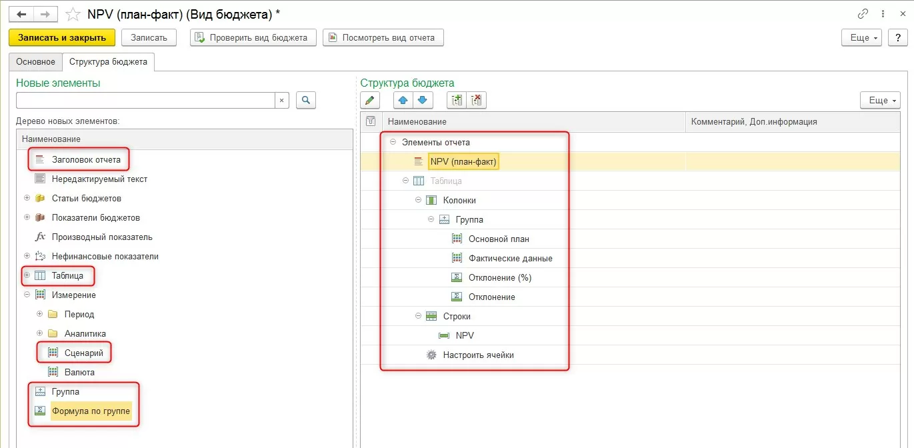Collapse the Измерение tree node
This screenshot has height=448, width=914.
pyautogui.click(x=27, y=295)
